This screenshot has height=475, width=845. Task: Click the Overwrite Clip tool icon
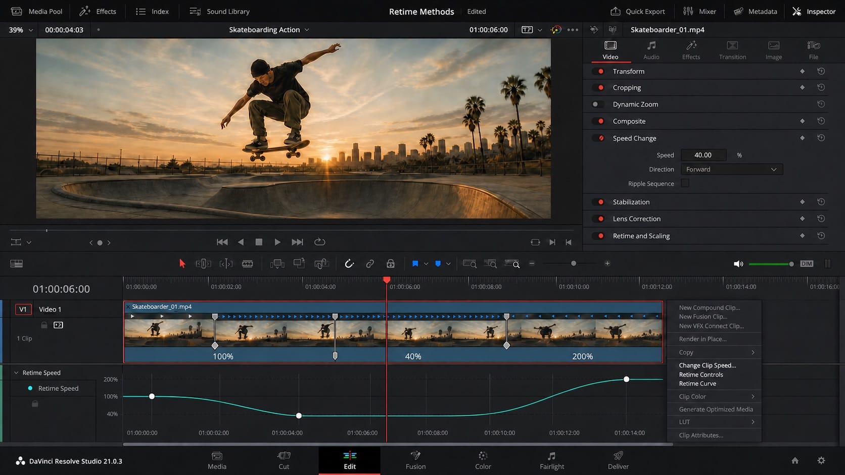point(299,263)
